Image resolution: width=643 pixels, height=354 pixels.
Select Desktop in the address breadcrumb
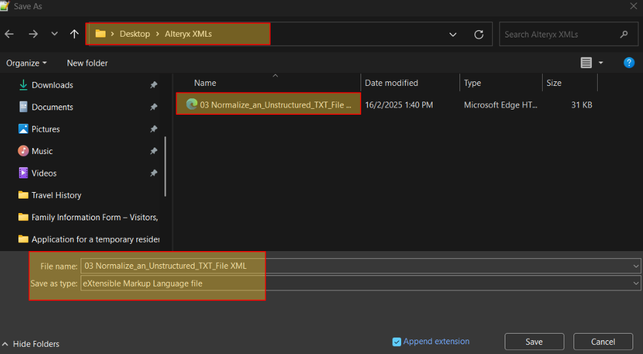coord(135,34)
